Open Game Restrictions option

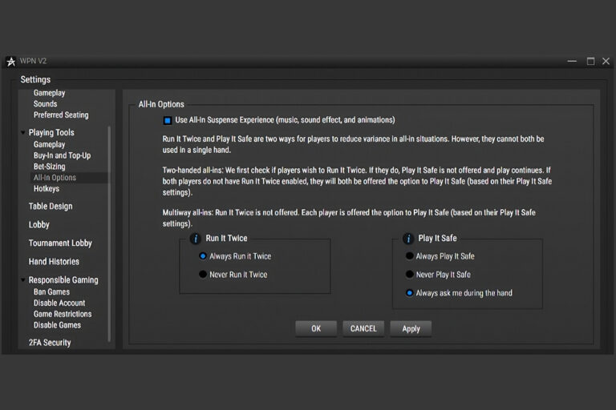(x=63, y=314)
